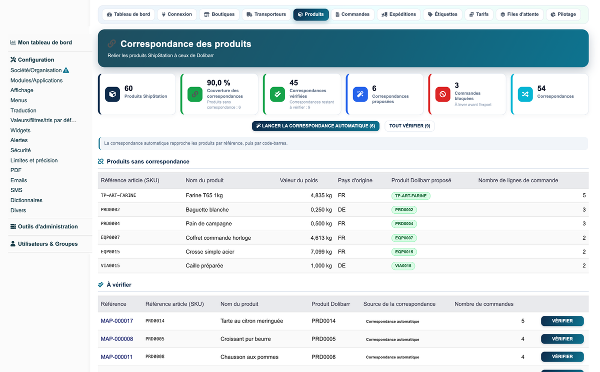
Task: Select the Produits tab
Action: click(311, 15)
